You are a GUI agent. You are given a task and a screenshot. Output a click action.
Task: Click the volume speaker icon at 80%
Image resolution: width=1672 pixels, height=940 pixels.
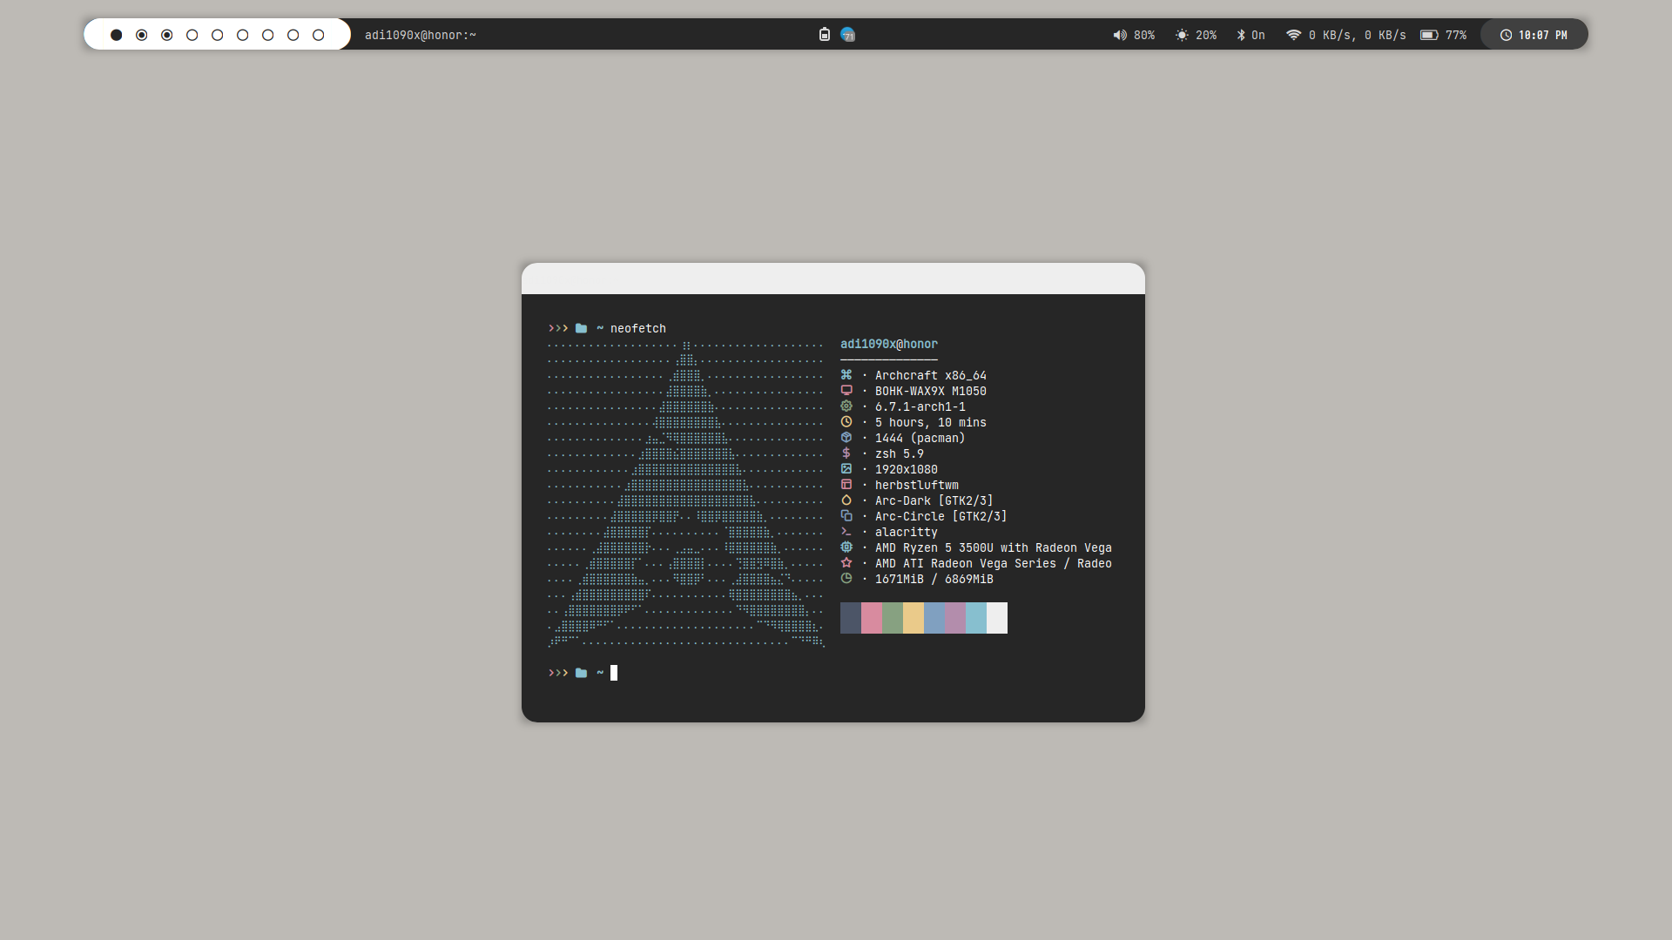coord(1119,35)
